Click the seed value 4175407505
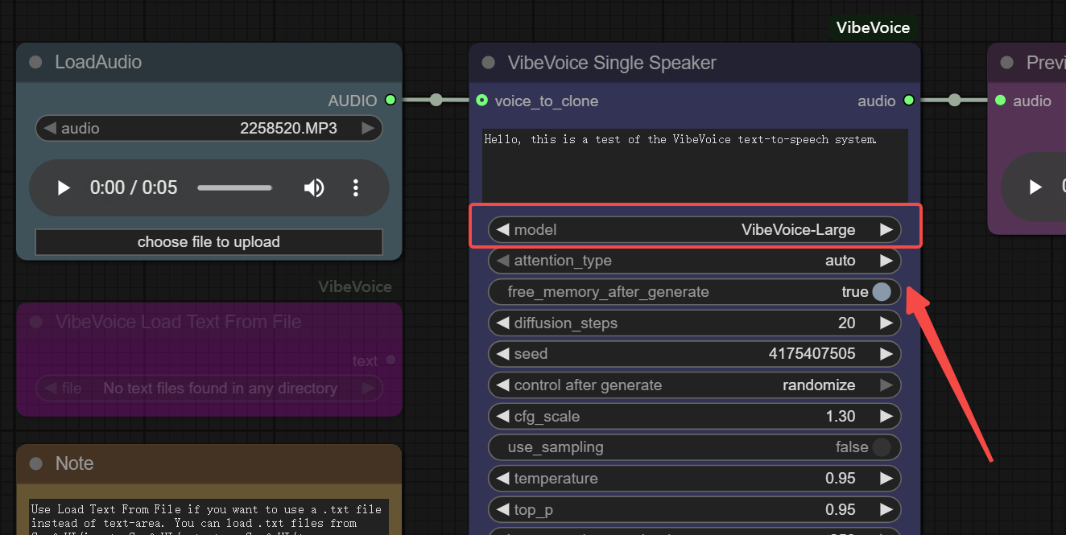1066x535 pixels. [x=812, y=354]
